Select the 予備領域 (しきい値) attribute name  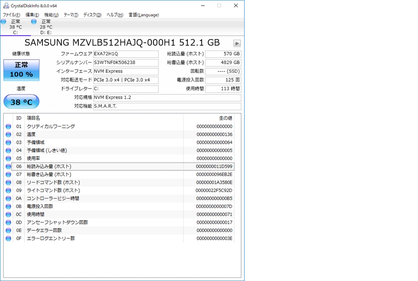click(x=47, y=150)
